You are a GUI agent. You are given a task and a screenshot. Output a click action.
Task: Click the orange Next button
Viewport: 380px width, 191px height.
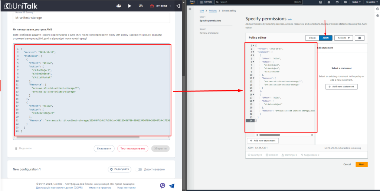(x=361, y=164)
